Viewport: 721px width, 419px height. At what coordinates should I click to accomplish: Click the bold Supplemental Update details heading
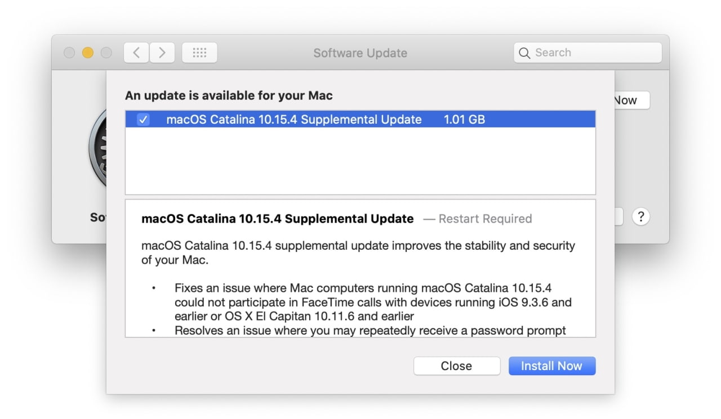pos(277,219)
